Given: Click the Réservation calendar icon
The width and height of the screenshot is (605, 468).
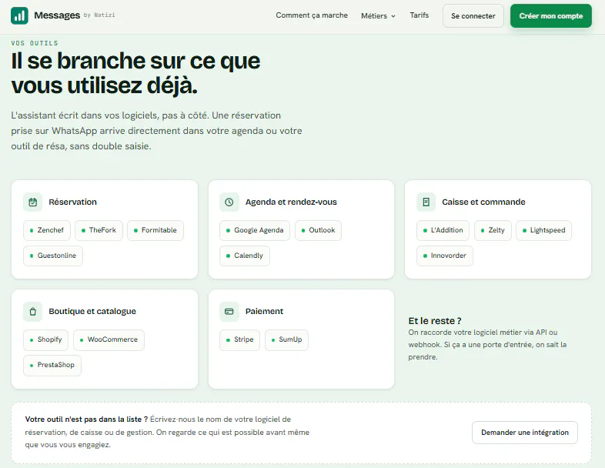Looking at the screenshot, I should (33, 202).
